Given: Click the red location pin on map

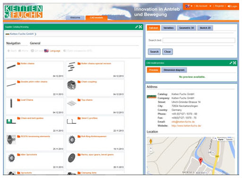Looking at the screenshot, I should pos(200,161).
